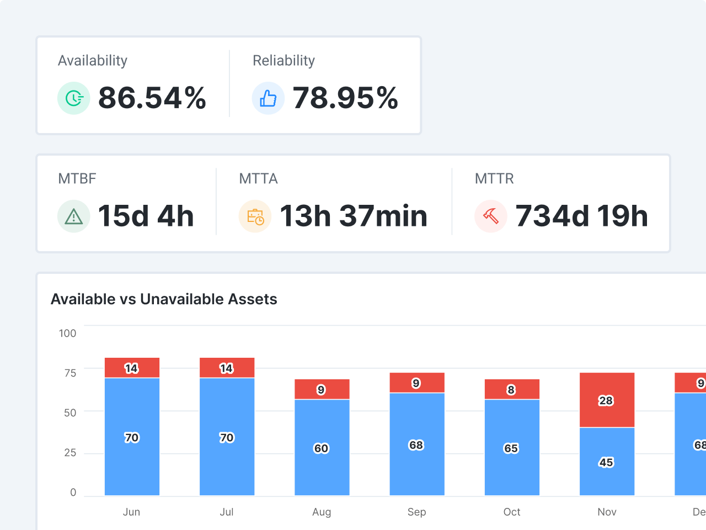Click the MTBF value 15d 4h
The height and width of the screenshot is (530, 706).
[146, 216]
